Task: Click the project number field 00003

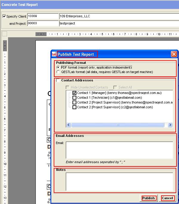Action: click(x=43, y=23)
